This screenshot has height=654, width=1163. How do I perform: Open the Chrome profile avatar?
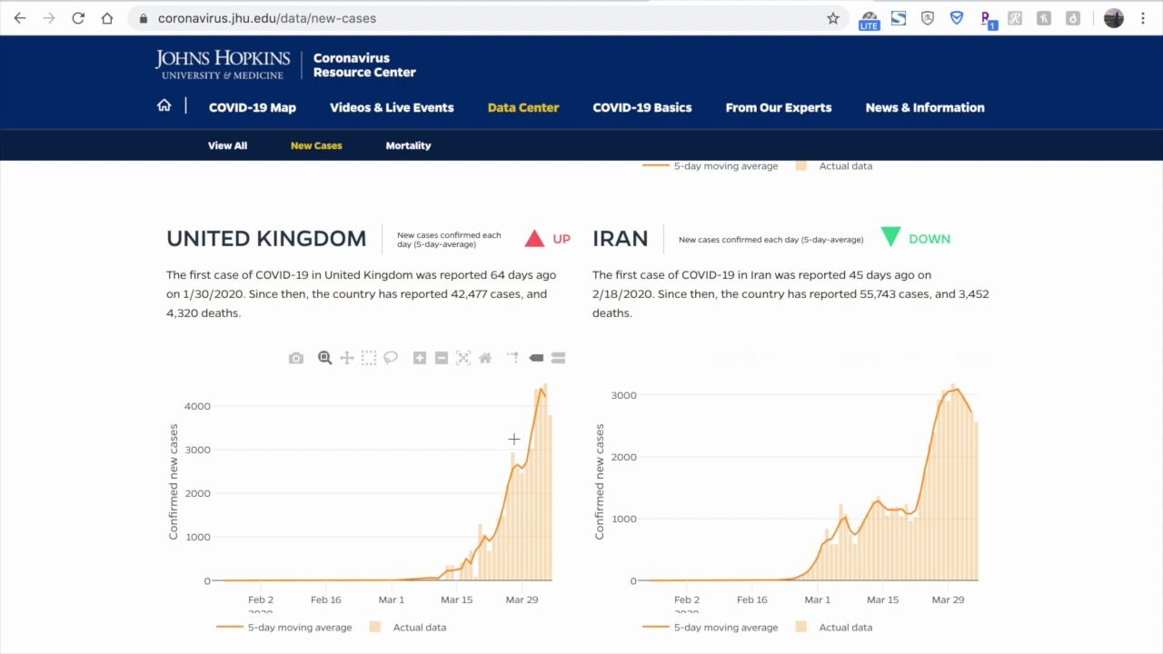coord(1114,18)
